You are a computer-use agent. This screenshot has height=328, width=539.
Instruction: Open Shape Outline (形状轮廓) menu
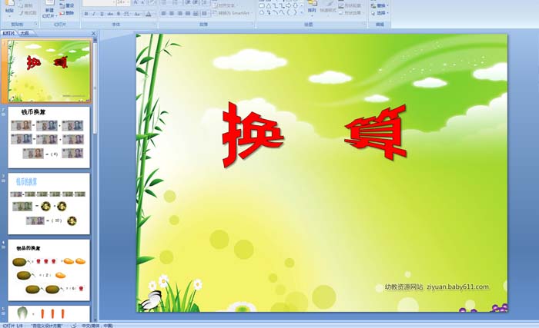350,6
